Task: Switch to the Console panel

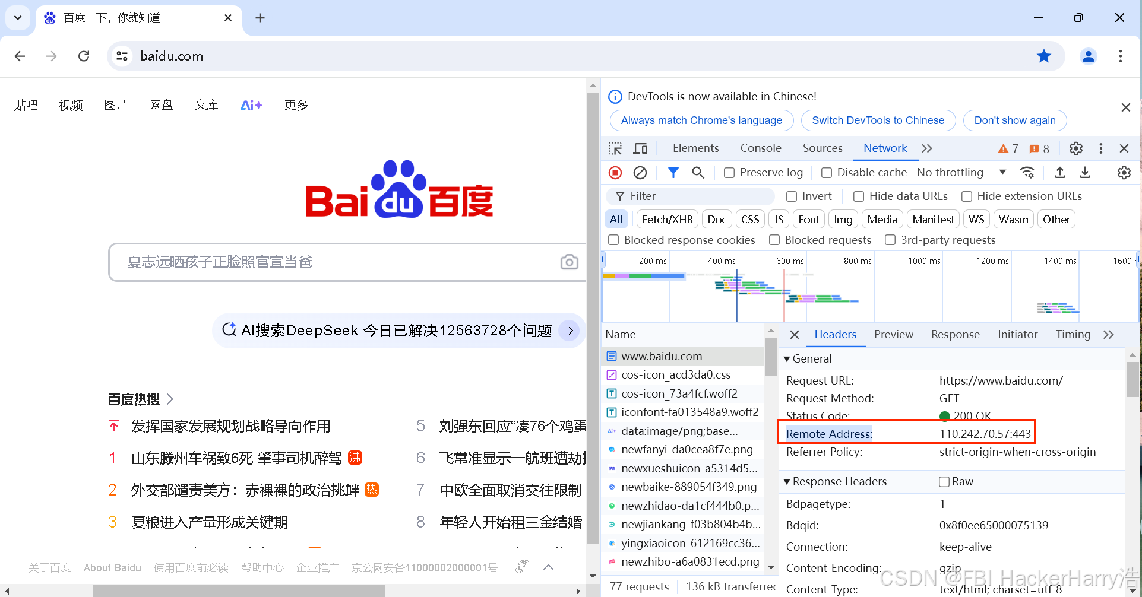Action: [x=761, y=148]
